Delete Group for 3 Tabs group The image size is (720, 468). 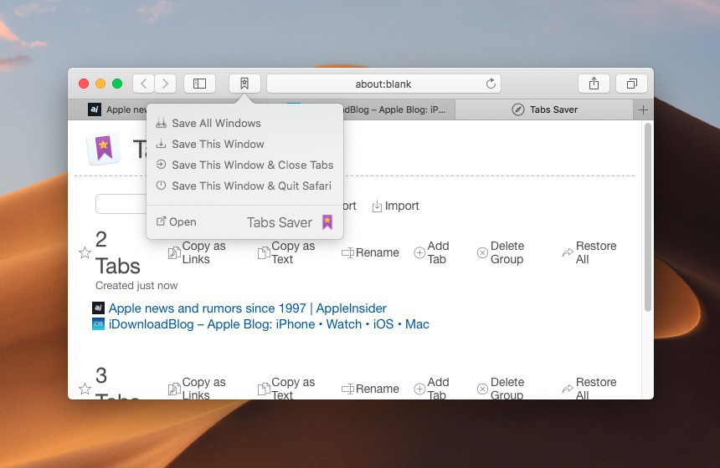501,389
